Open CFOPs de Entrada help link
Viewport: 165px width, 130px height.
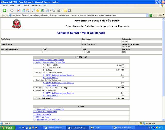point(43,114)
